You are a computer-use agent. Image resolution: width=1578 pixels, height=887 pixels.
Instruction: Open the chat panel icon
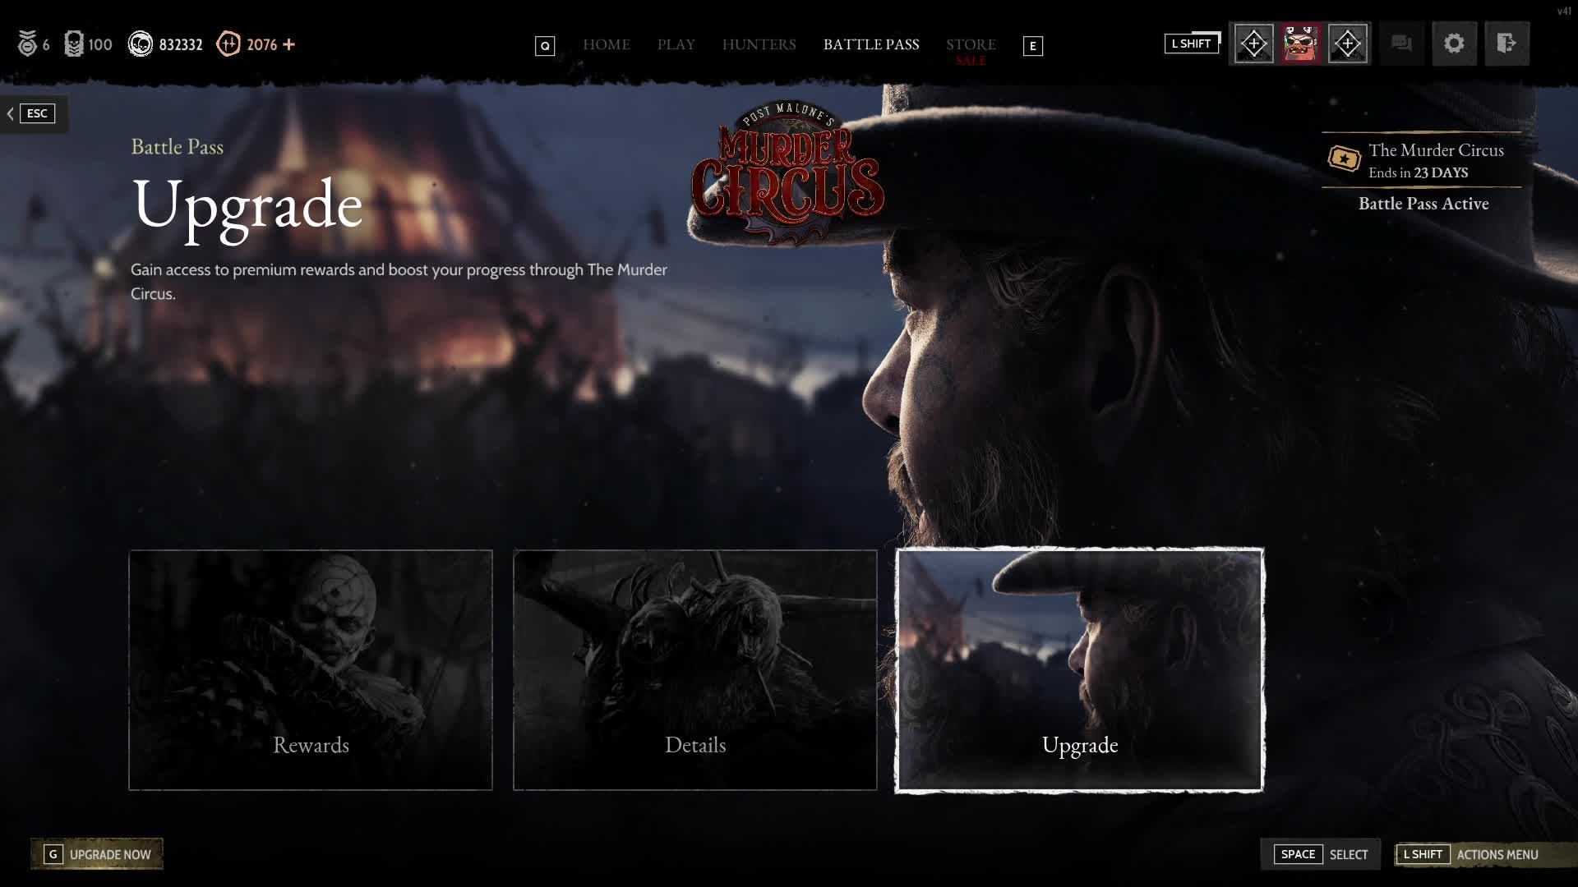(1401, 44)
